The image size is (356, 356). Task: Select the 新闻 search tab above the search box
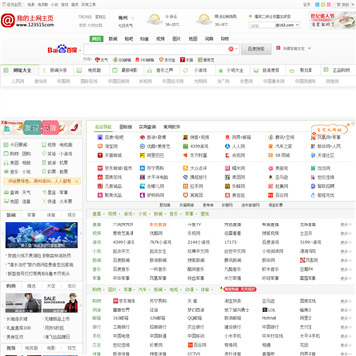[x=113, y=39]
